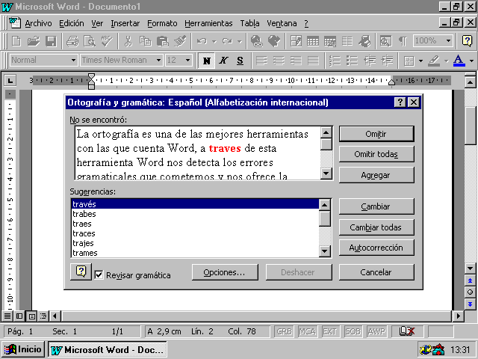Uncheck the Revisar gramática checkbox

99,274
